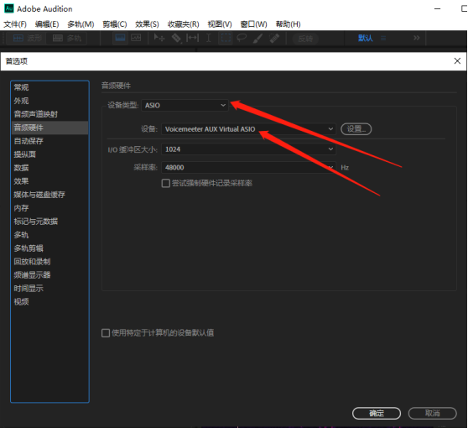
Task: Select 频谱显示器 preferences category
Action: click(49, 275)
